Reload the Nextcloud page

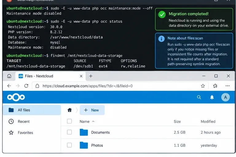(x=26, y=86)
